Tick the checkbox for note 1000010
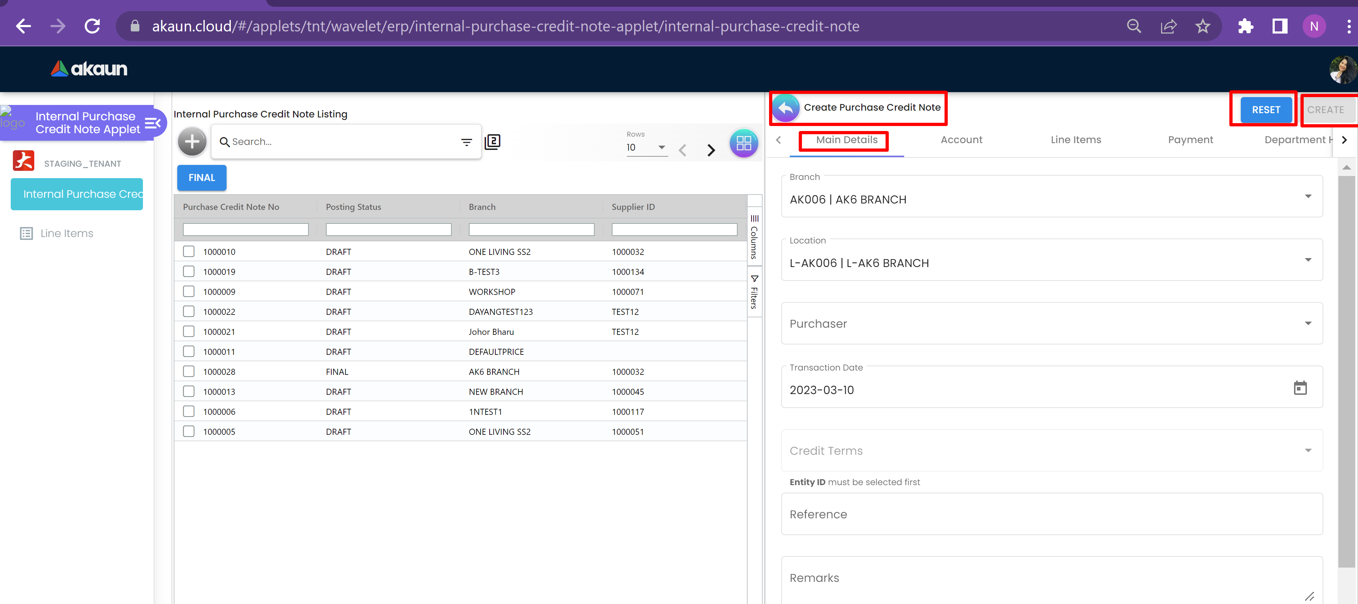 click(x=189, y=252)
